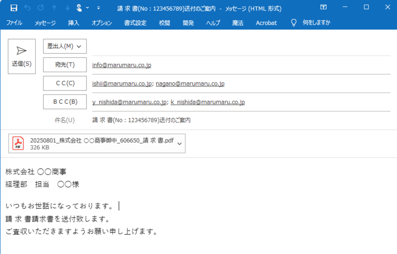Expand Customize Quick Access Toolbar menu
Viewport: 397px width, 254px height.
[98, 8]
